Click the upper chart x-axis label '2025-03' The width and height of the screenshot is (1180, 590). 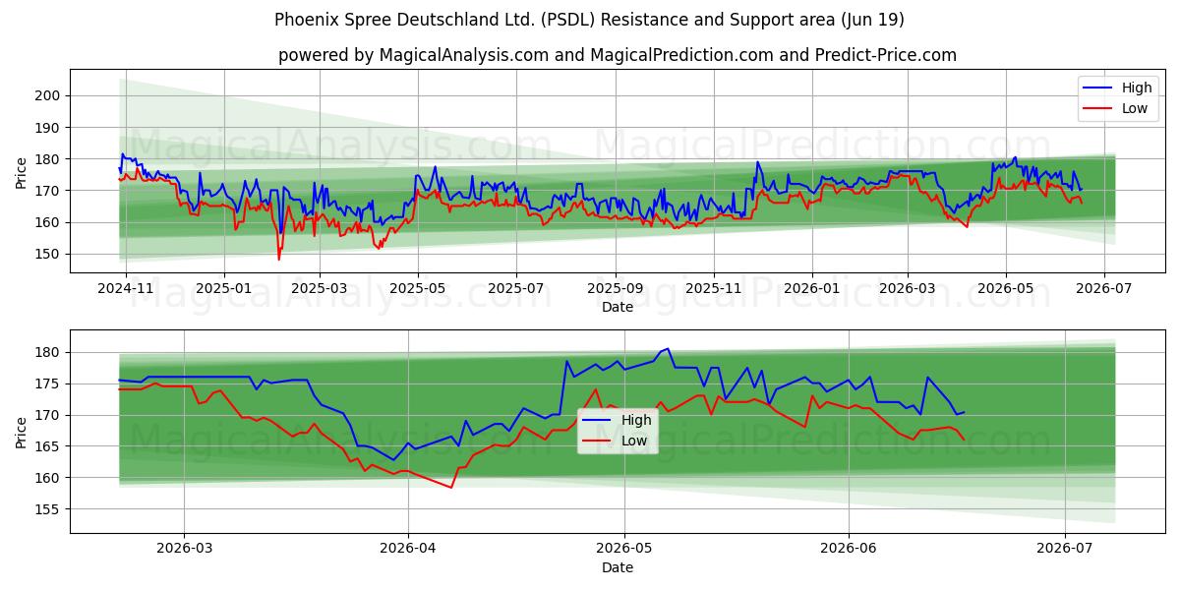click(319, 289)
